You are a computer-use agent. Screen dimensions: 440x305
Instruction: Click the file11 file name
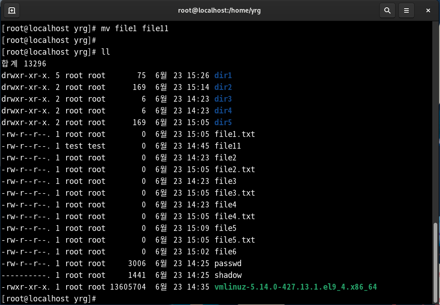click(x=227, y=146)
